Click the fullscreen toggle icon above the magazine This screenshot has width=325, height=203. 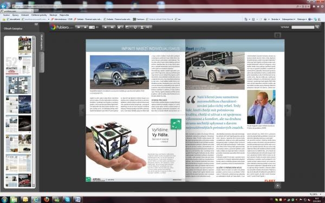point(277,35)
